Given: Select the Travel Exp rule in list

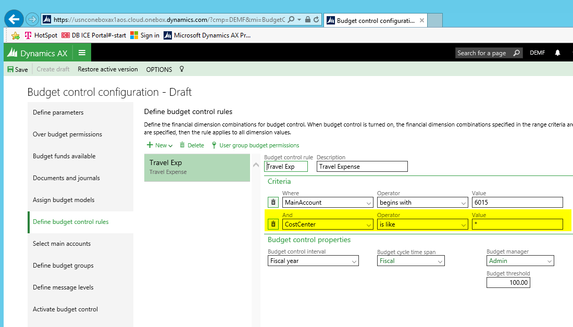Looking at the screenshot, I should 197,167.
